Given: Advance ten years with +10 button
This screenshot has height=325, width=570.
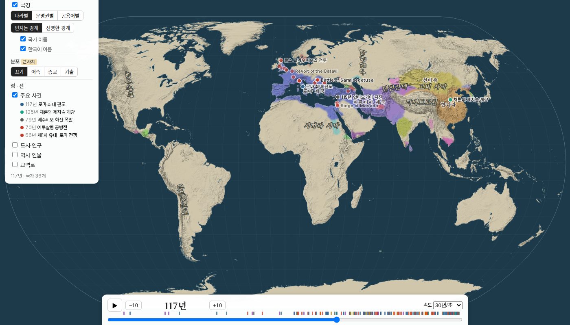Looking at the screenshot, I should [217, 305].
